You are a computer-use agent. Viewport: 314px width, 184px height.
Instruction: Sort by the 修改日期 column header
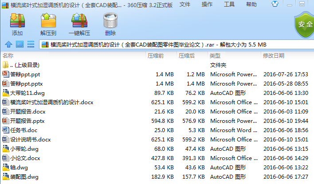pos(274,56)
